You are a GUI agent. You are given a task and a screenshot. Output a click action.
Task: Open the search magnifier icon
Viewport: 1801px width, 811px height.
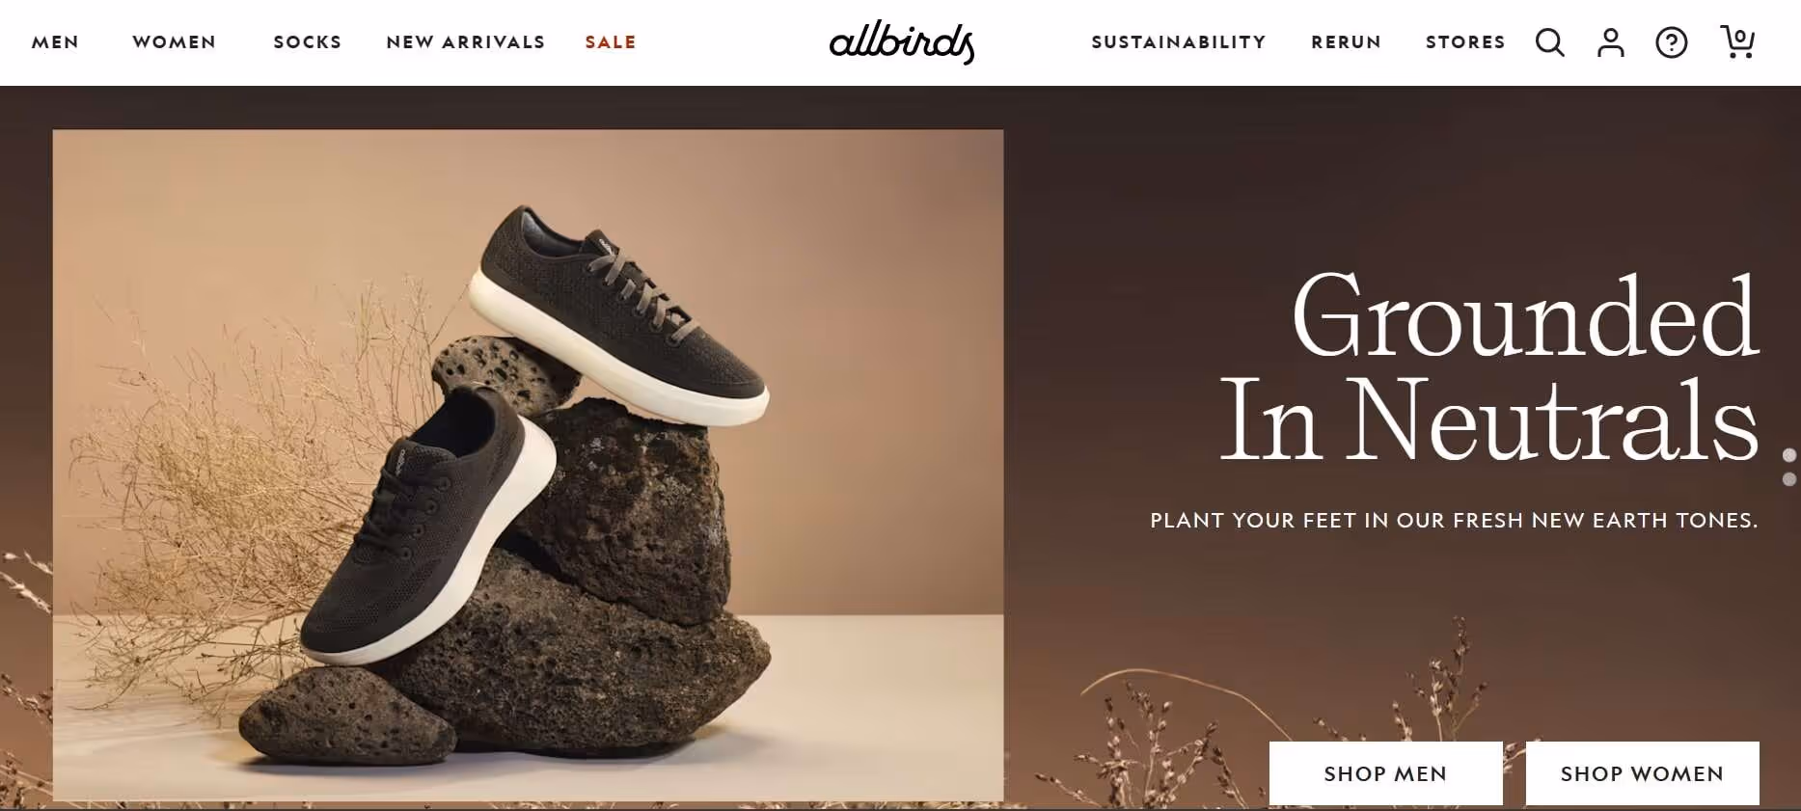(x=1549, y=42)
